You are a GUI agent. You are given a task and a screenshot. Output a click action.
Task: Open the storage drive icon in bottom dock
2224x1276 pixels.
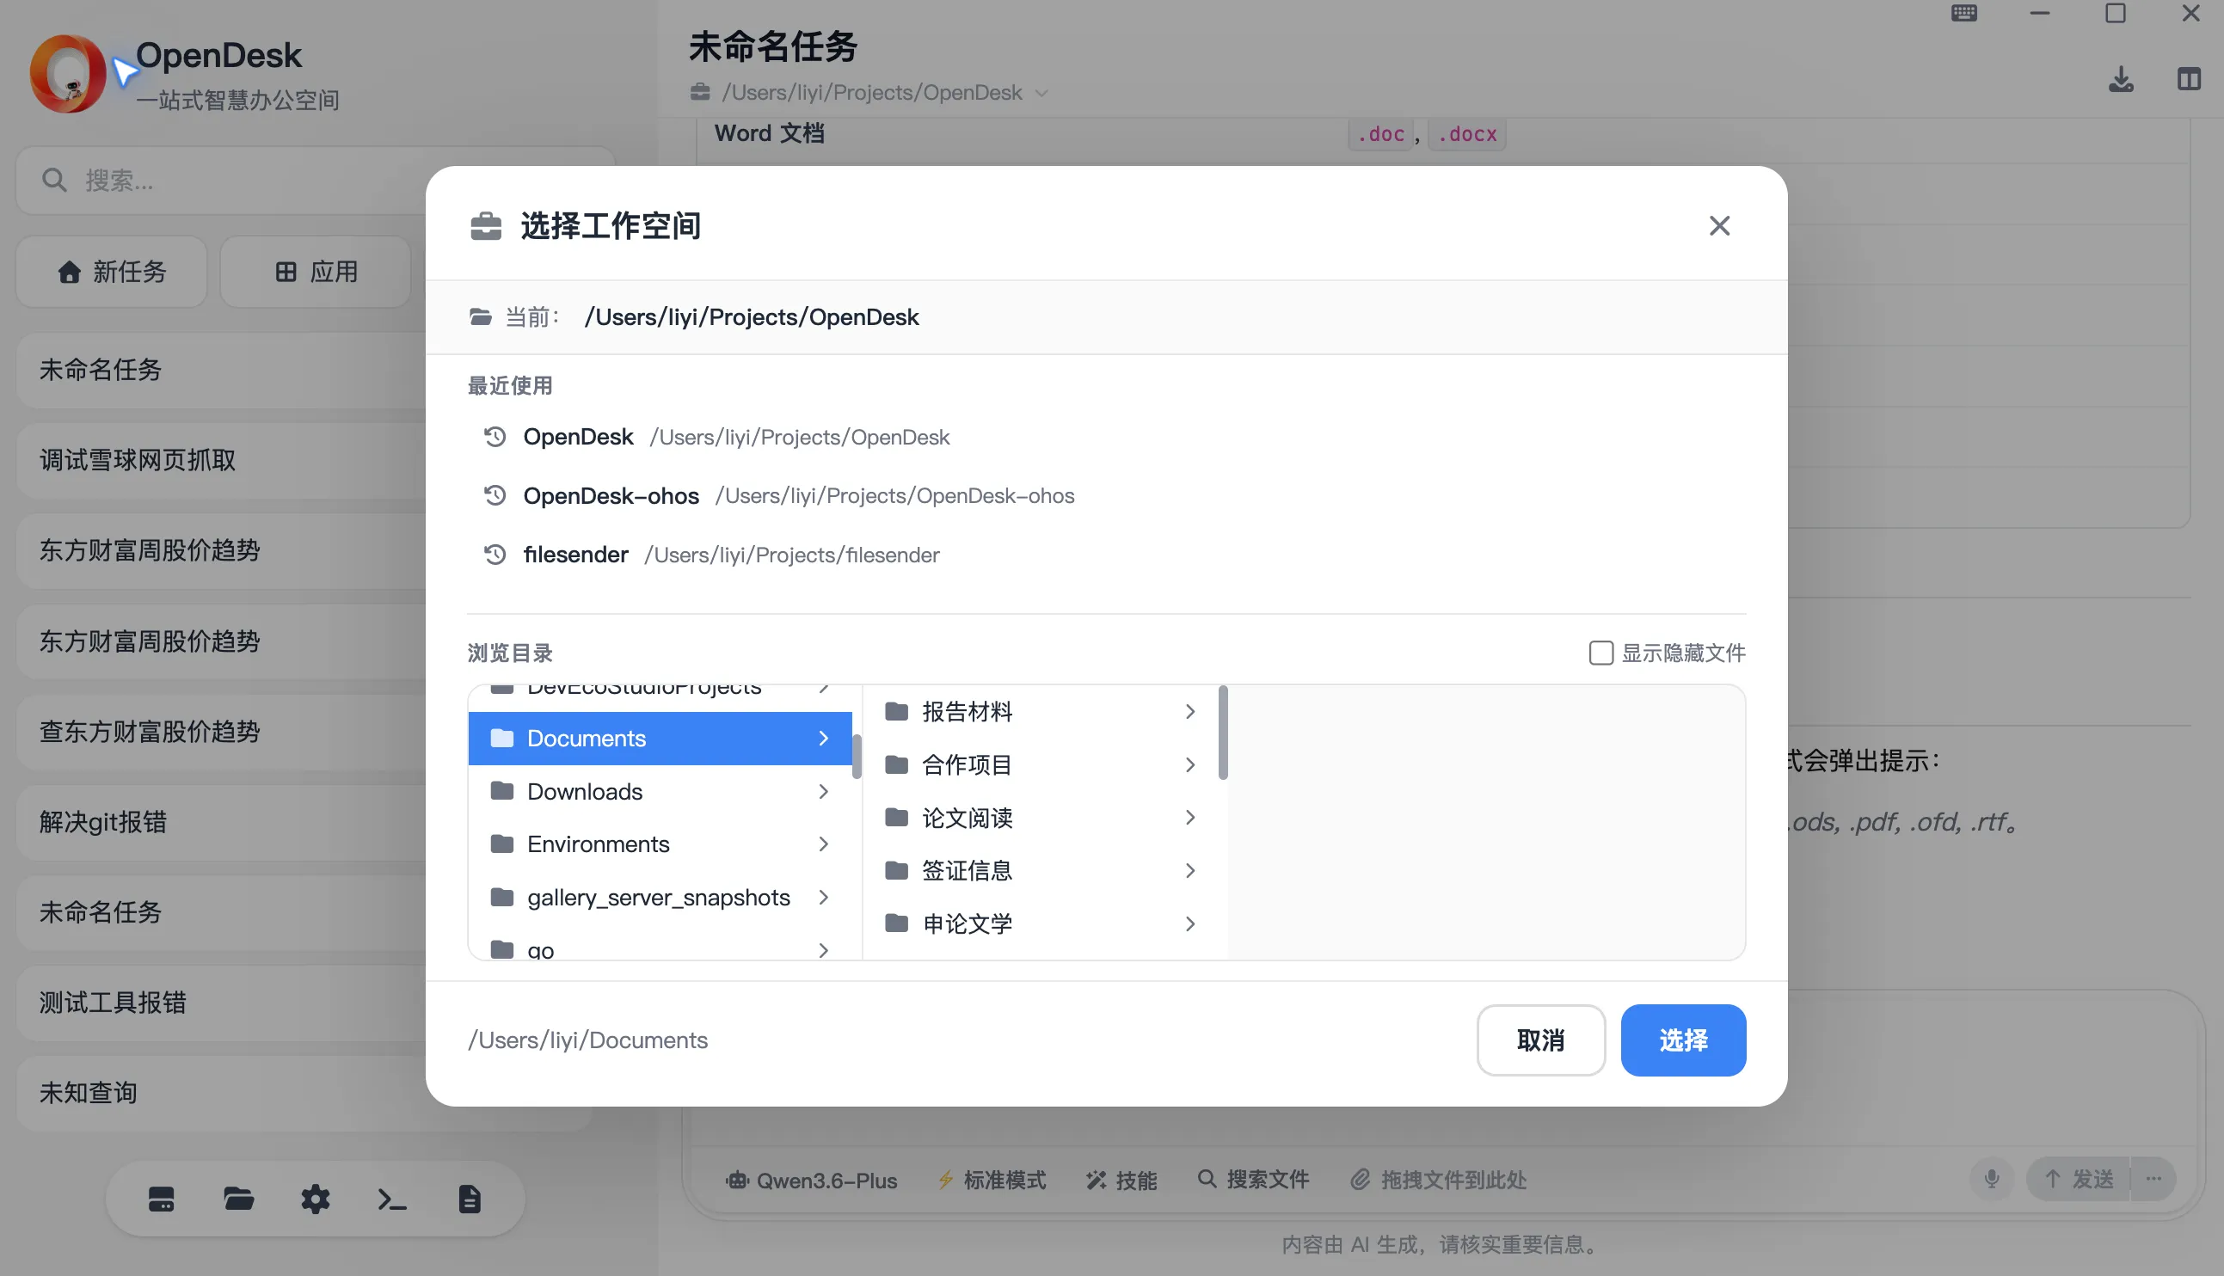[x=161, y=1199]
